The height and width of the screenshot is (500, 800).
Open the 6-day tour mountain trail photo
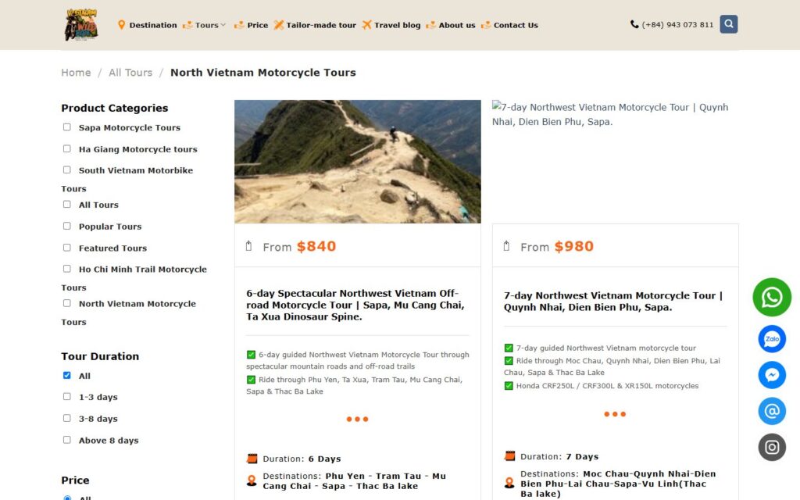click(x=358, y=161)
